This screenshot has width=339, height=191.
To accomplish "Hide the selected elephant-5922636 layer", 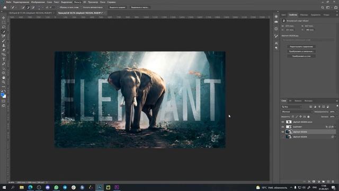I will click(x=283, y=132).
